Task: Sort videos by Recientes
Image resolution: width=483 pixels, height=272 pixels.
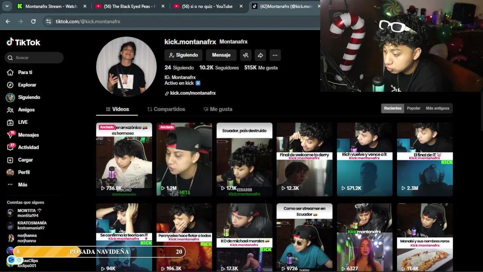Action: click(393, 108)
